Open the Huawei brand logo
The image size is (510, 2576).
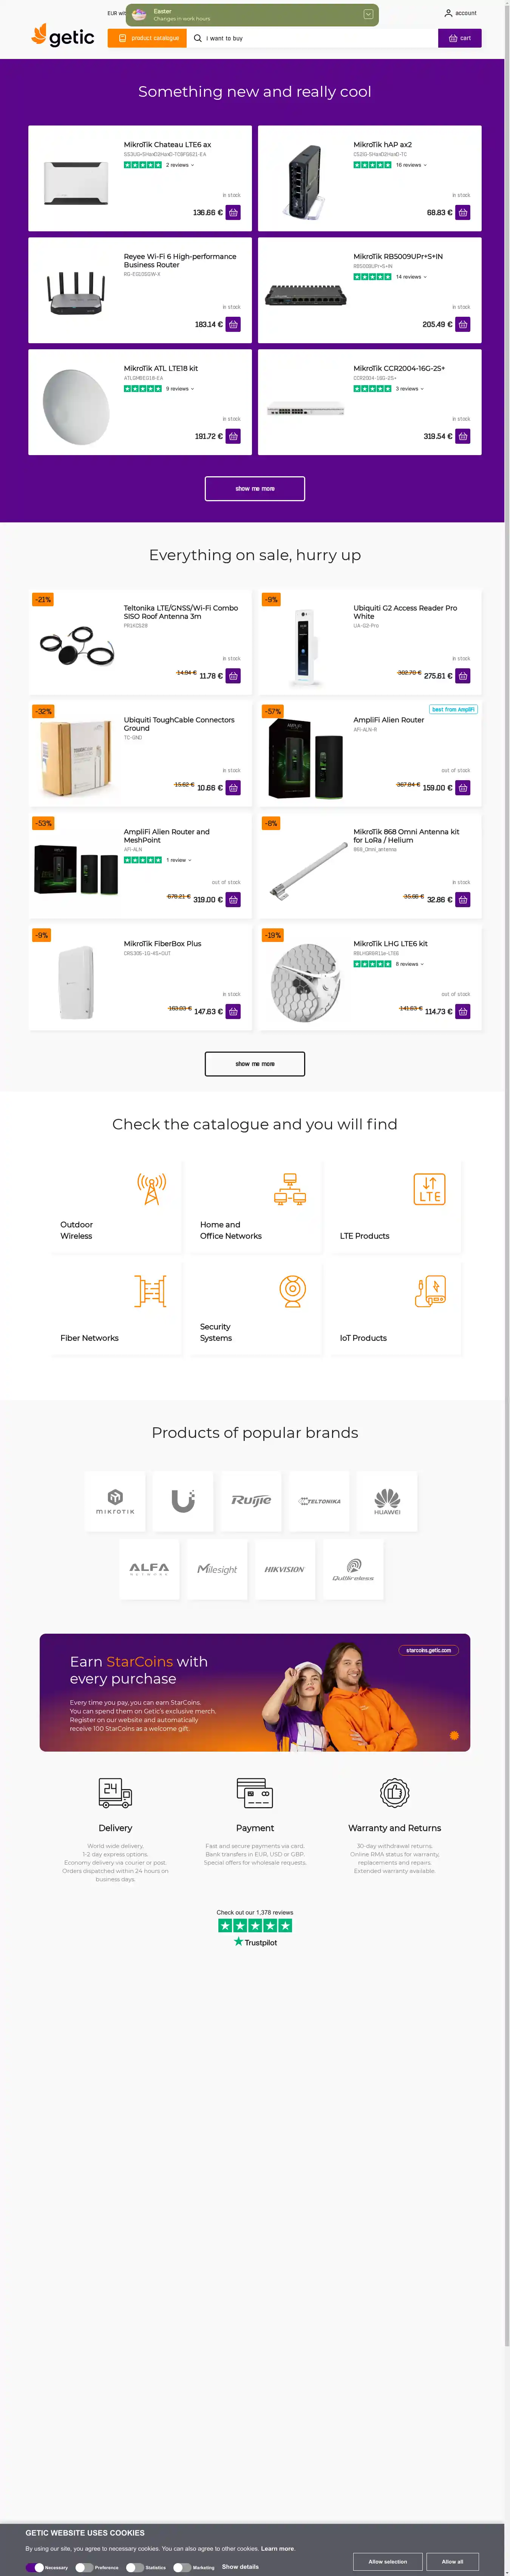tap(387, 1500)
